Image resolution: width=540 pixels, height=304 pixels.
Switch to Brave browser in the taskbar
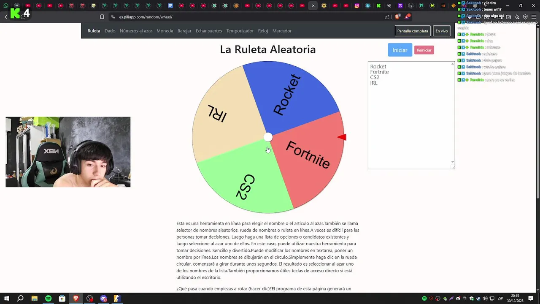76,299
